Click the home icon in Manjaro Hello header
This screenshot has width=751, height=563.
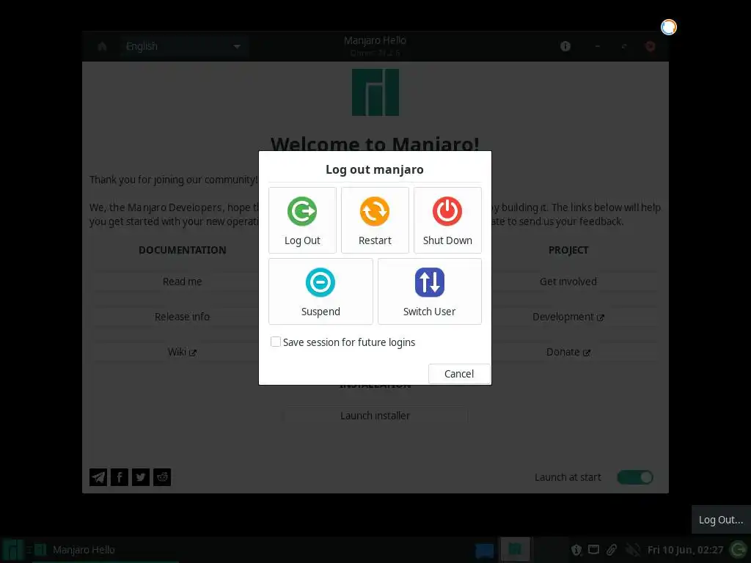point(102,46)
